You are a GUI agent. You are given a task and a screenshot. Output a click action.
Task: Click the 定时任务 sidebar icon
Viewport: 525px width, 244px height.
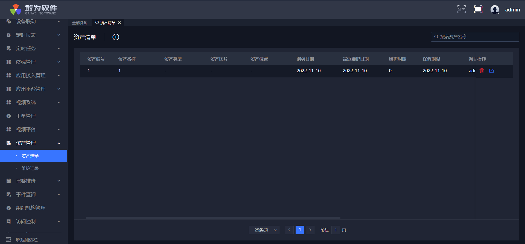tap(8, 48)
